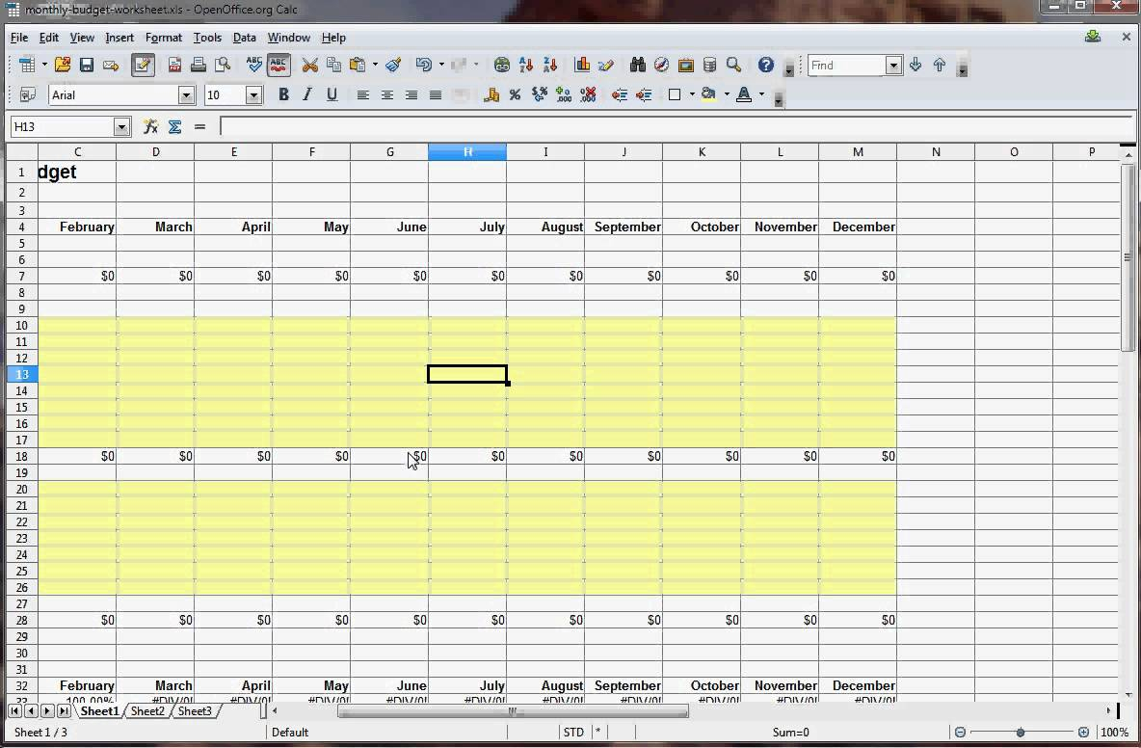Select the Print File Directly icon

(199, 65)
